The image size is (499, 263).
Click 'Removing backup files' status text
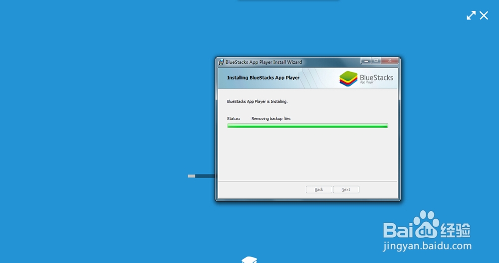(271, 119)
